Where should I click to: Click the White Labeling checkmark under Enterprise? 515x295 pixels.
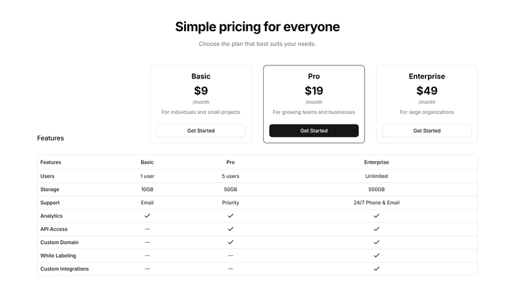coord(376,255)
